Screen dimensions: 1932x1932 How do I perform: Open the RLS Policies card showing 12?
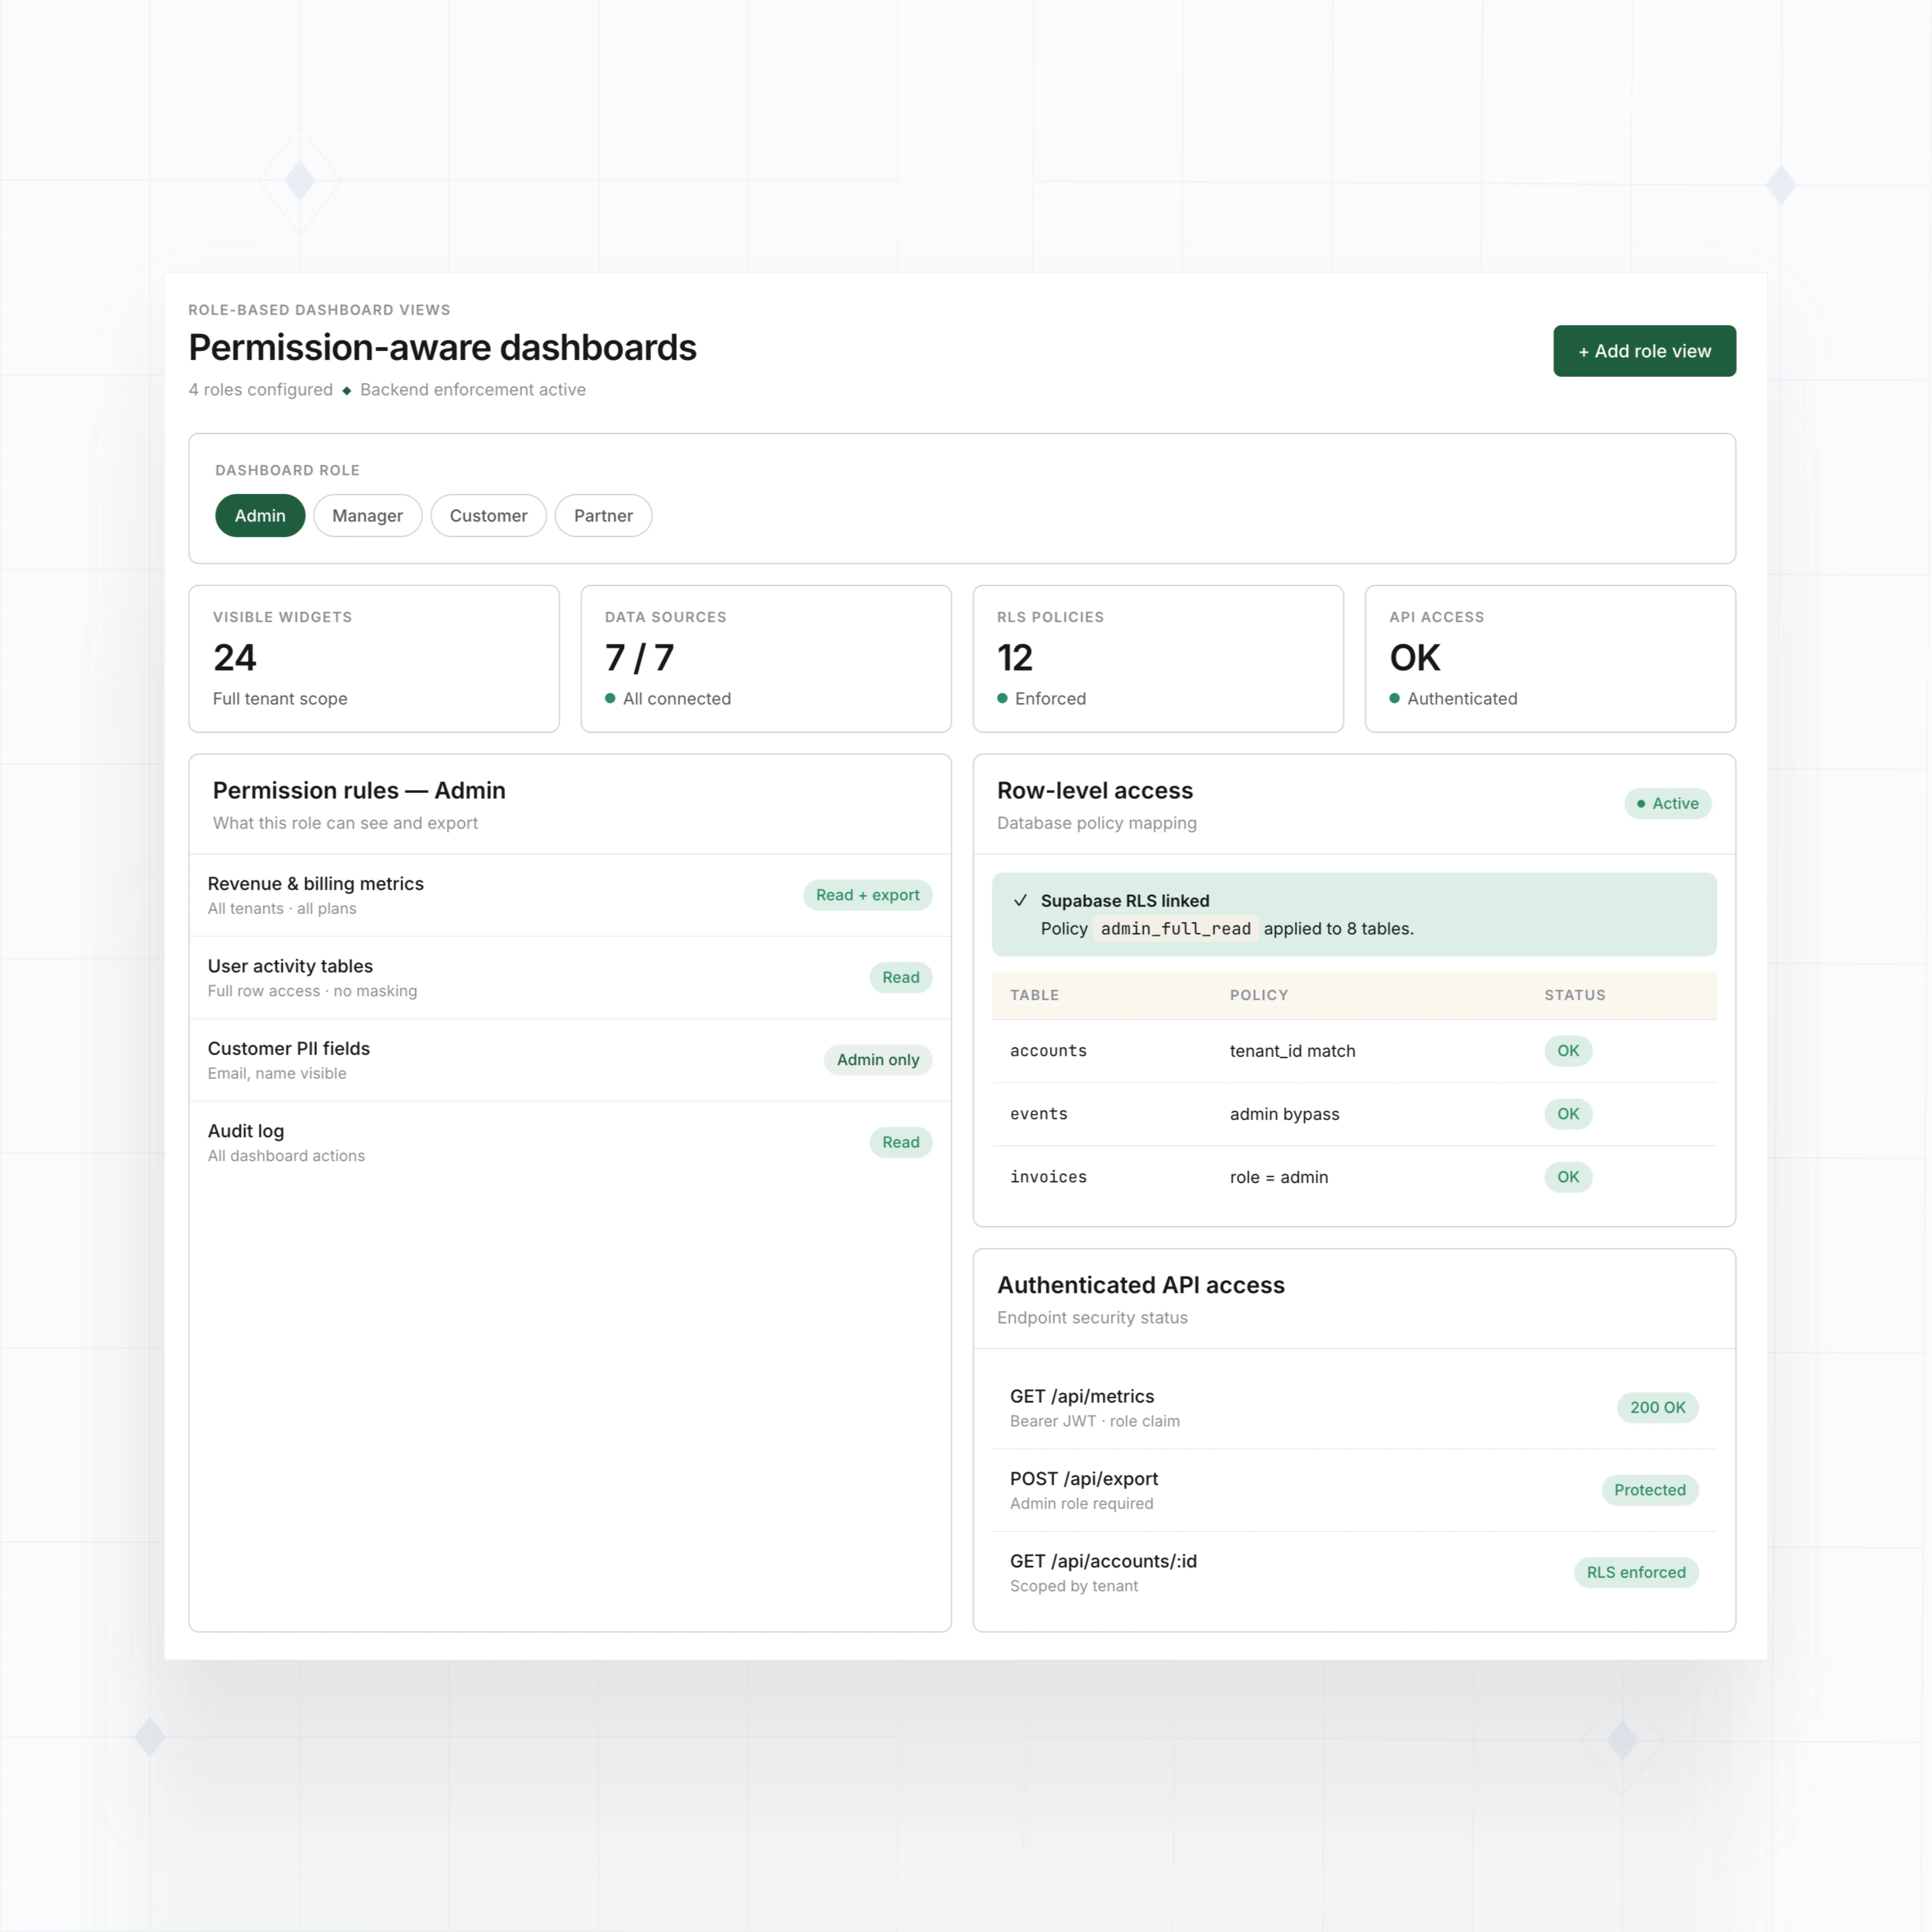[1158, 659]
